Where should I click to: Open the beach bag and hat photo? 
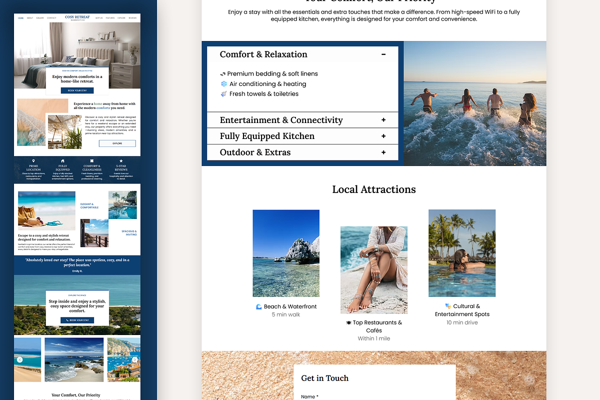click(x=46, y=210)
